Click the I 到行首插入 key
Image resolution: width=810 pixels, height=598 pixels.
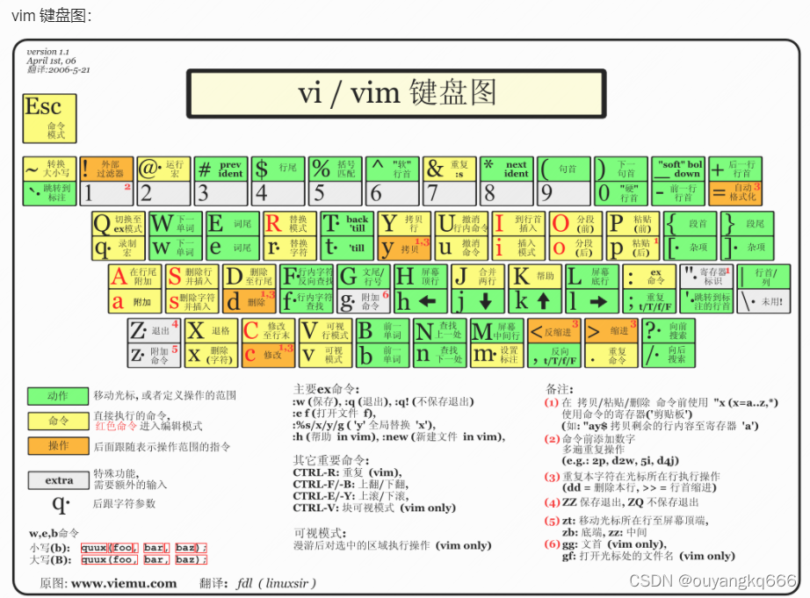click(x=518, y=224)
